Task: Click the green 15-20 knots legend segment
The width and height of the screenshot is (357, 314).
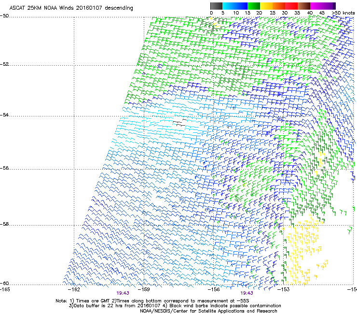Action: coord(254,6)
